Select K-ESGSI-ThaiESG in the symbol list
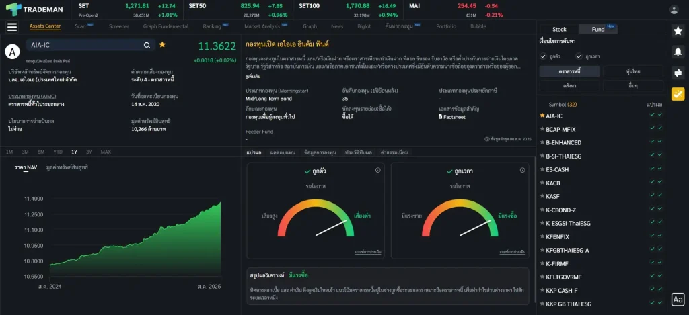The height and width of the screenshot is (315, 689). click(568, 223)
